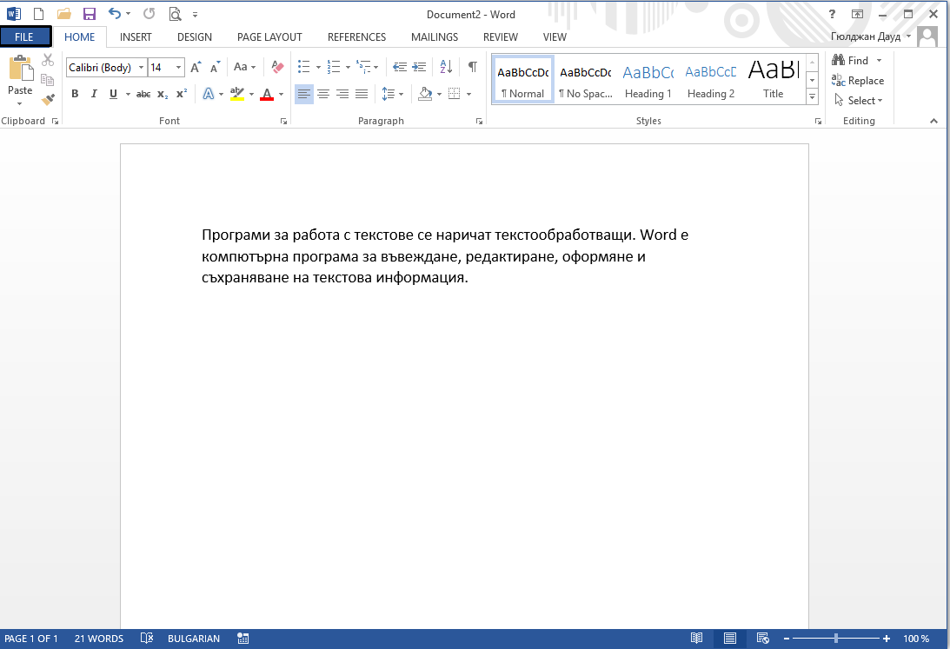950x649 pixels.
Task: Click the Increase Indent icon
Action: (419, 67)
